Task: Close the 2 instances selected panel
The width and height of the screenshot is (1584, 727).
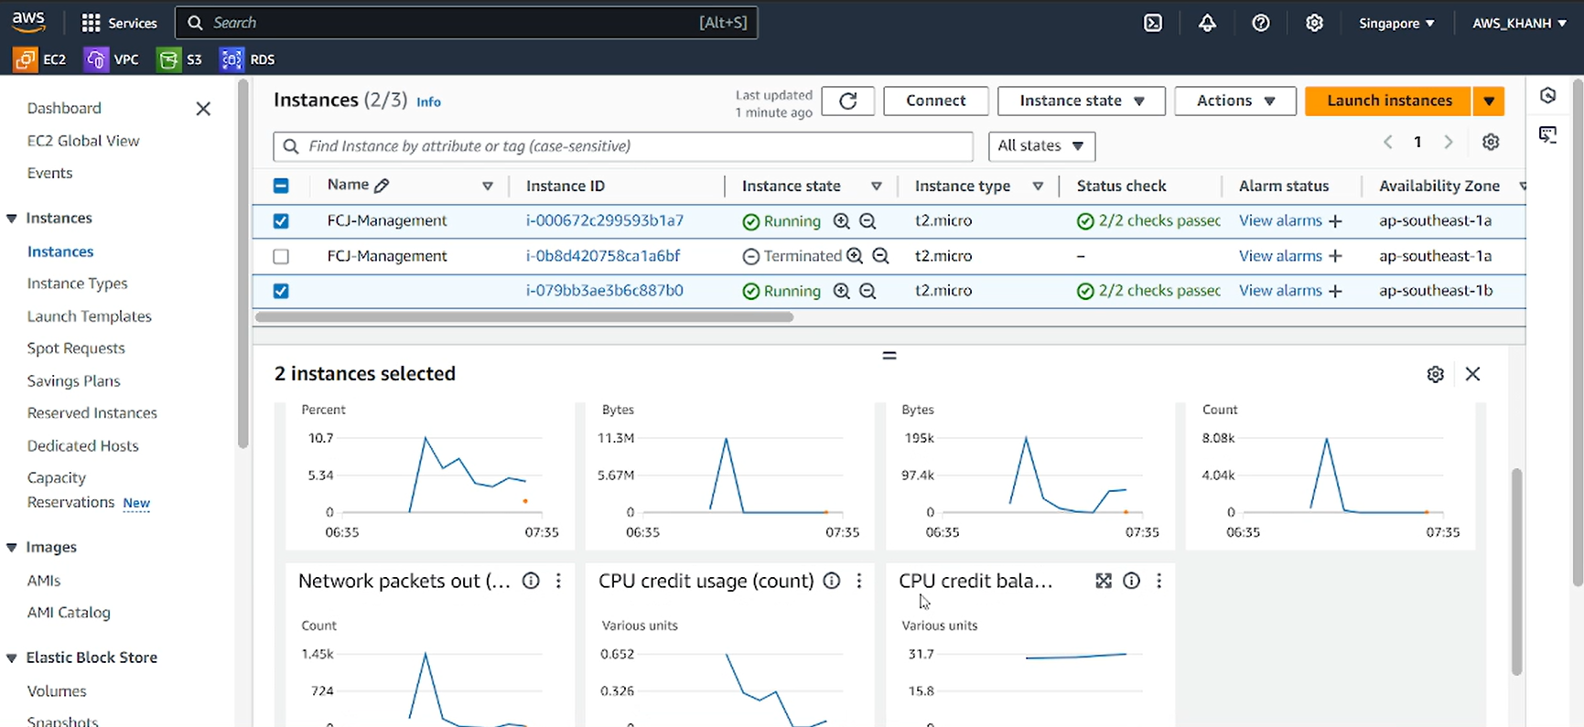Action: point(1472,374)
